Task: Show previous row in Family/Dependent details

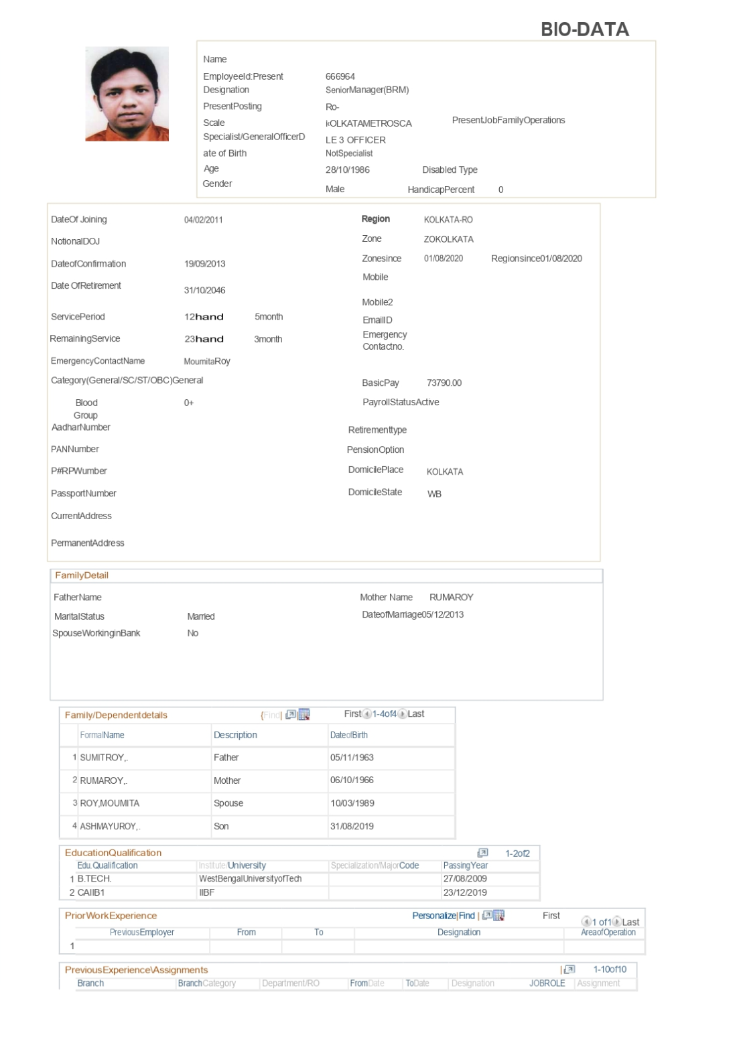Action: click(366, 714)
